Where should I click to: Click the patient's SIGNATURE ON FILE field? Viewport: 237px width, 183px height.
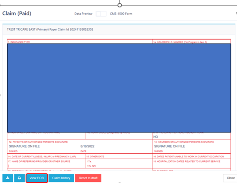pos(24,146)
